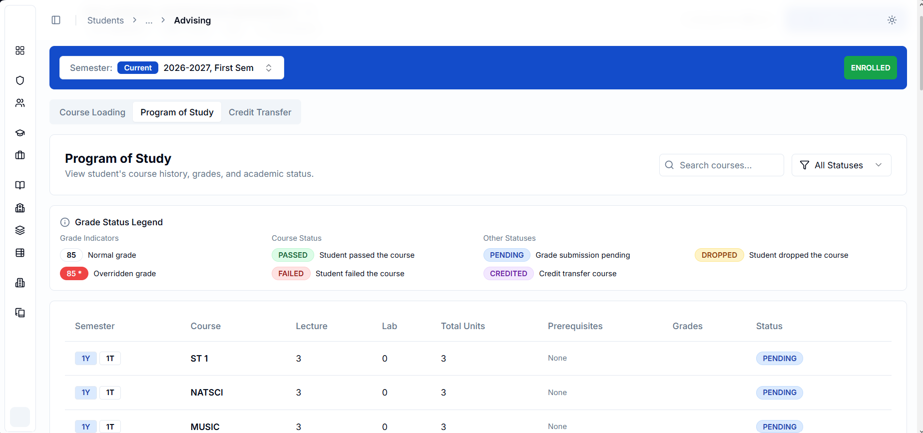
Task: Click the ST 1 course name
Action: (x=199, y=359)
